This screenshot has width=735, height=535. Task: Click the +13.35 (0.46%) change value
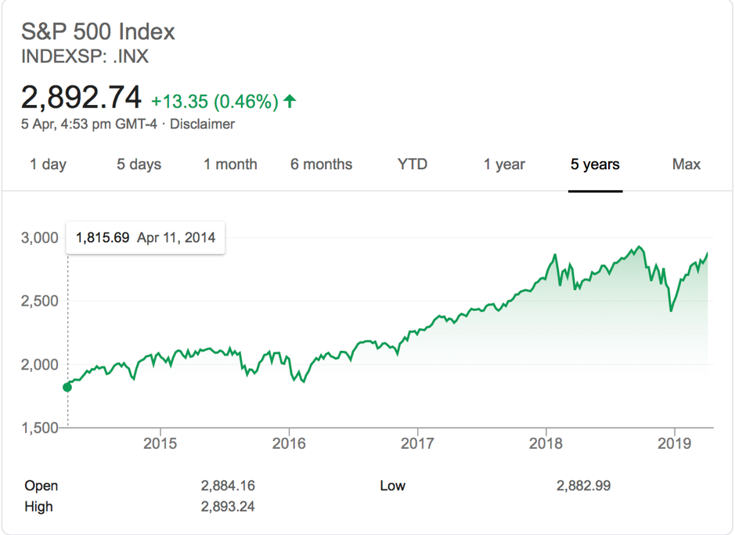tap(214, 102)
